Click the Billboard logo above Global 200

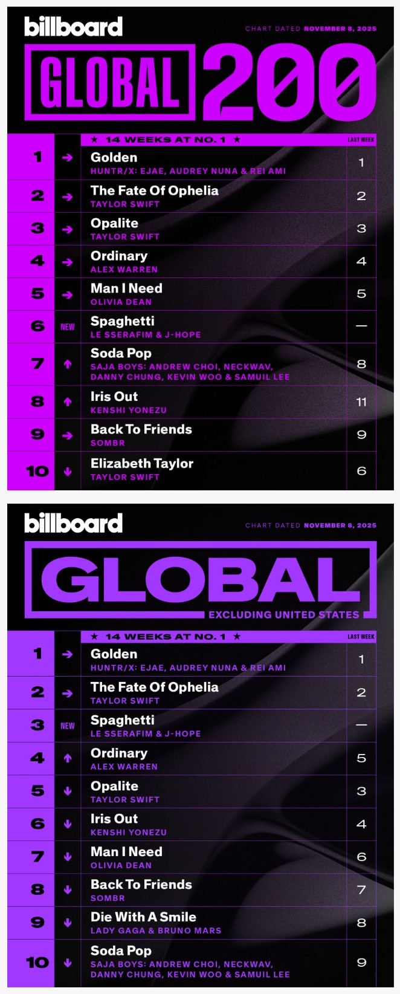(73, 27)
